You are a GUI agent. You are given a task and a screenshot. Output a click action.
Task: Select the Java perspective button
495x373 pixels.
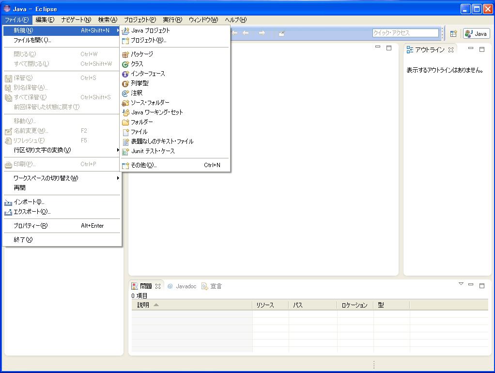click(476, 33)
